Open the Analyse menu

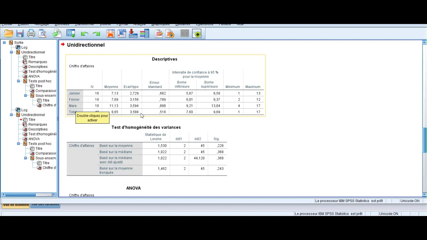point(139,24)
